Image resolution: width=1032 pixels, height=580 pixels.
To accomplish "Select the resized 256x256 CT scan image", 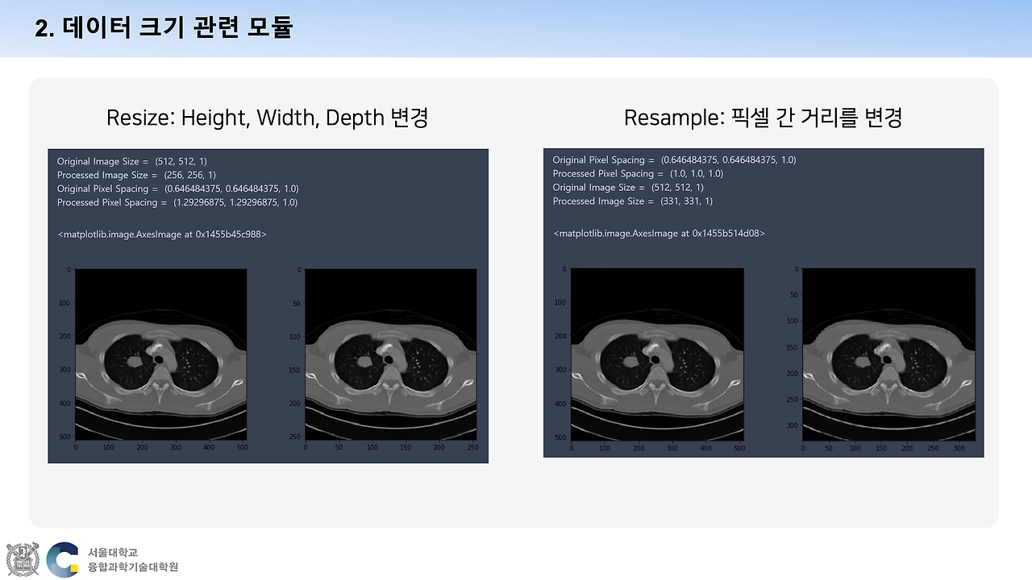I will (390, 354).
